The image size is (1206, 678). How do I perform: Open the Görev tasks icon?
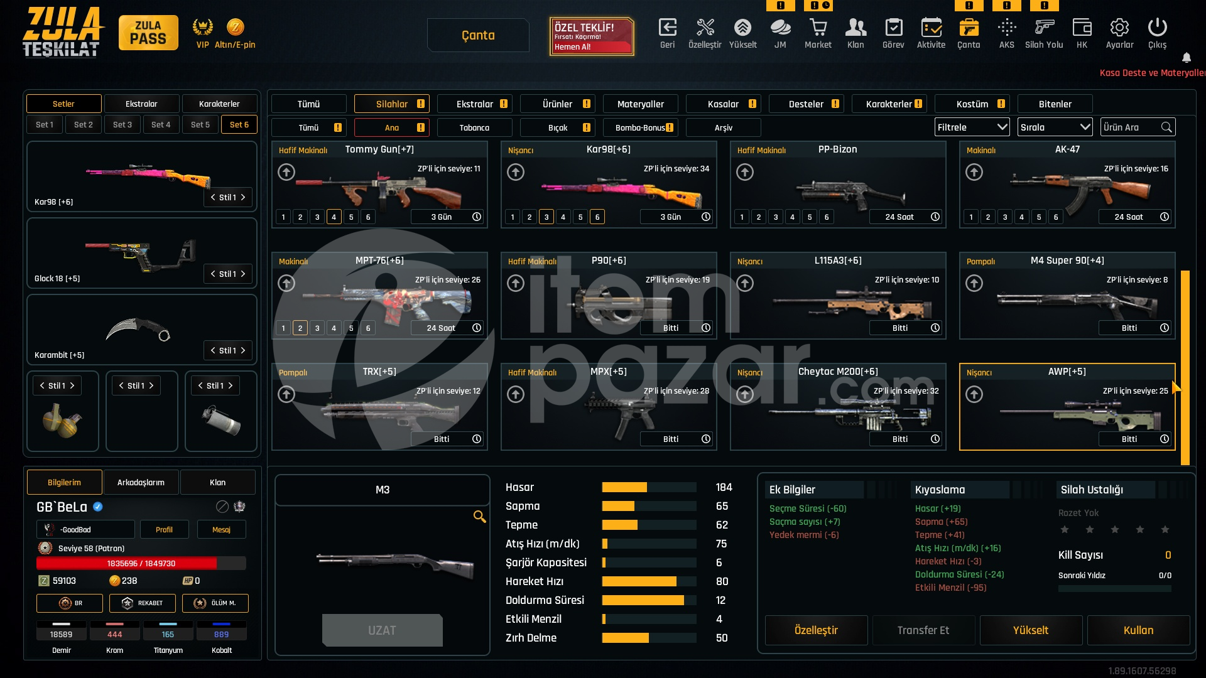[x=893, y=28]
